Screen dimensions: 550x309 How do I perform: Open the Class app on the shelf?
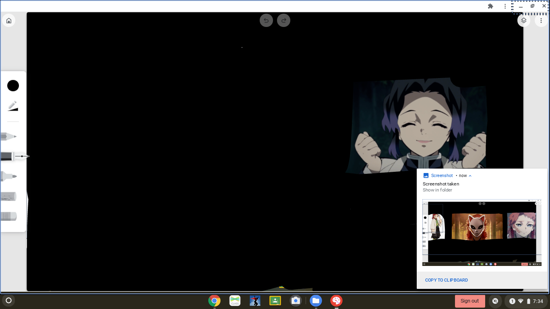pos(235,301)
